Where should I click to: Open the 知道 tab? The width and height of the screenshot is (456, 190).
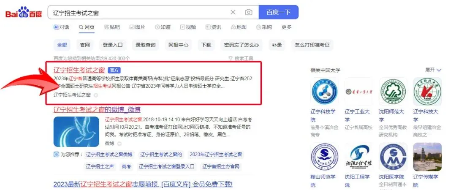163,27
